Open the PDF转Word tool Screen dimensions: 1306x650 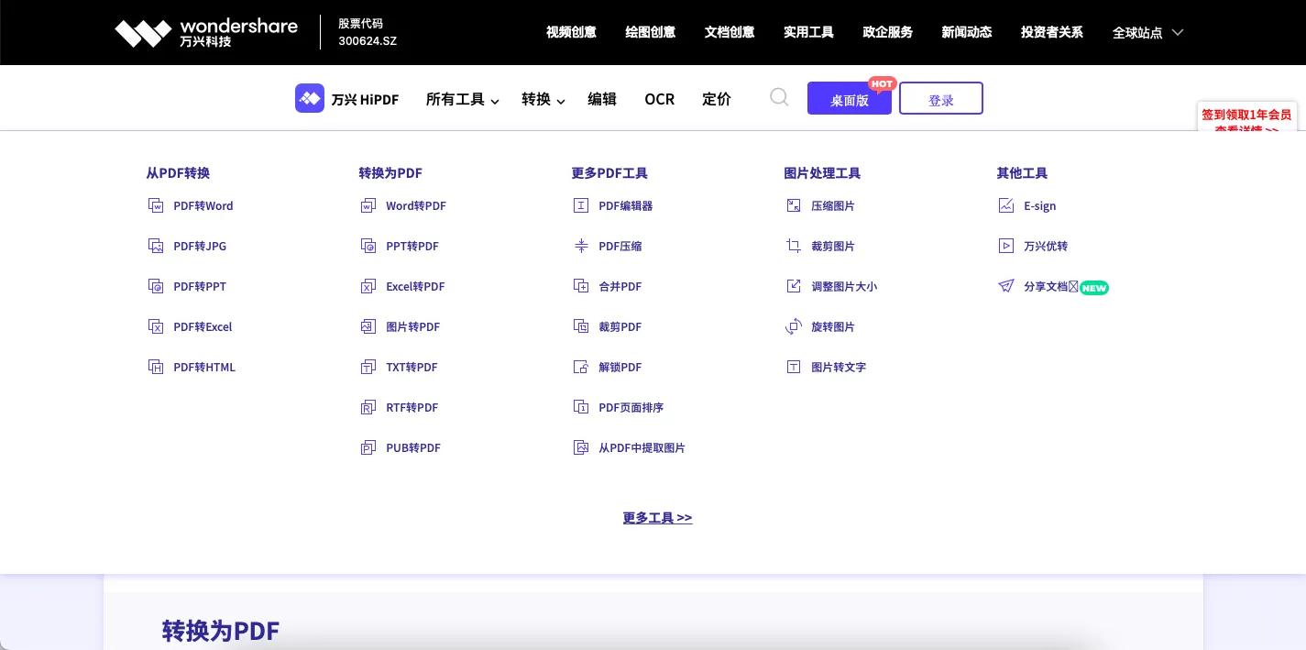(x=203, y=205)
